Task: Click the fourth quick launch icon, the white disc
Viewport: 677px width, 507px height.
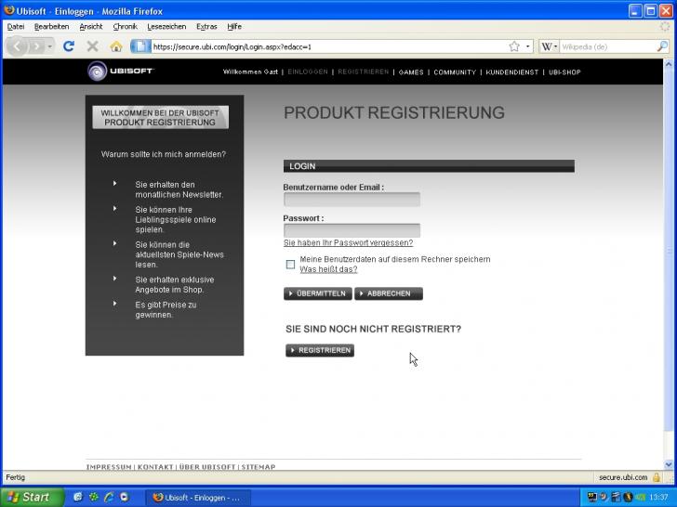Action: [125, 497]
